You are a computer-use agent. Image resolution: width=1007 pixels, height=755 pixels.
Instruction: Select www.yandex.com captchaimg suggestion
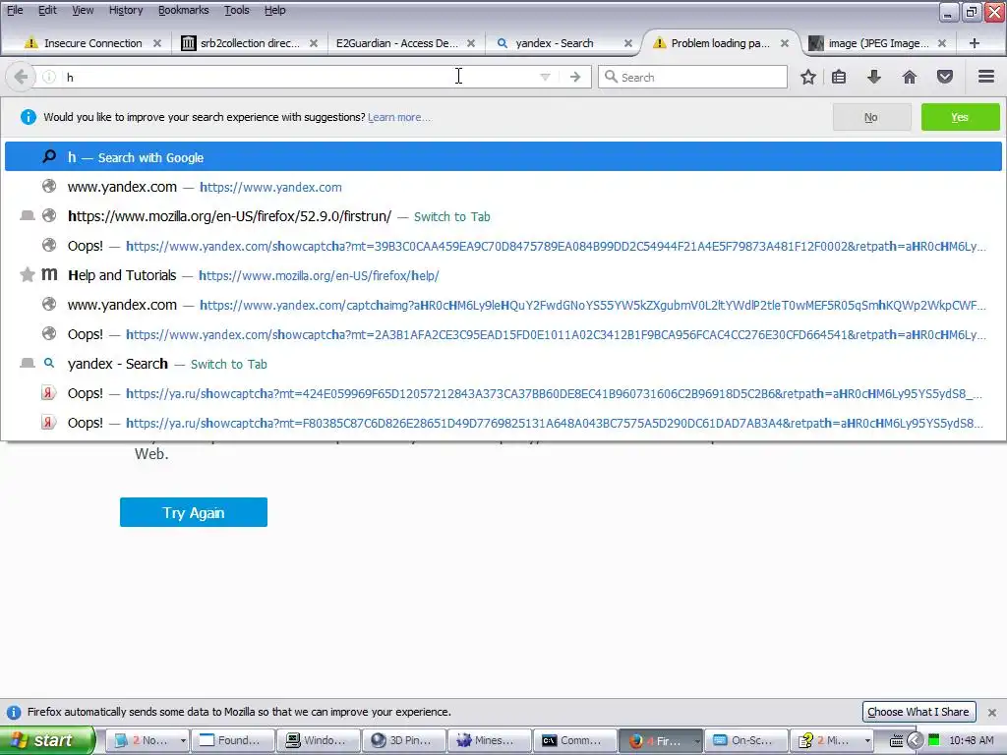(503, 305)
